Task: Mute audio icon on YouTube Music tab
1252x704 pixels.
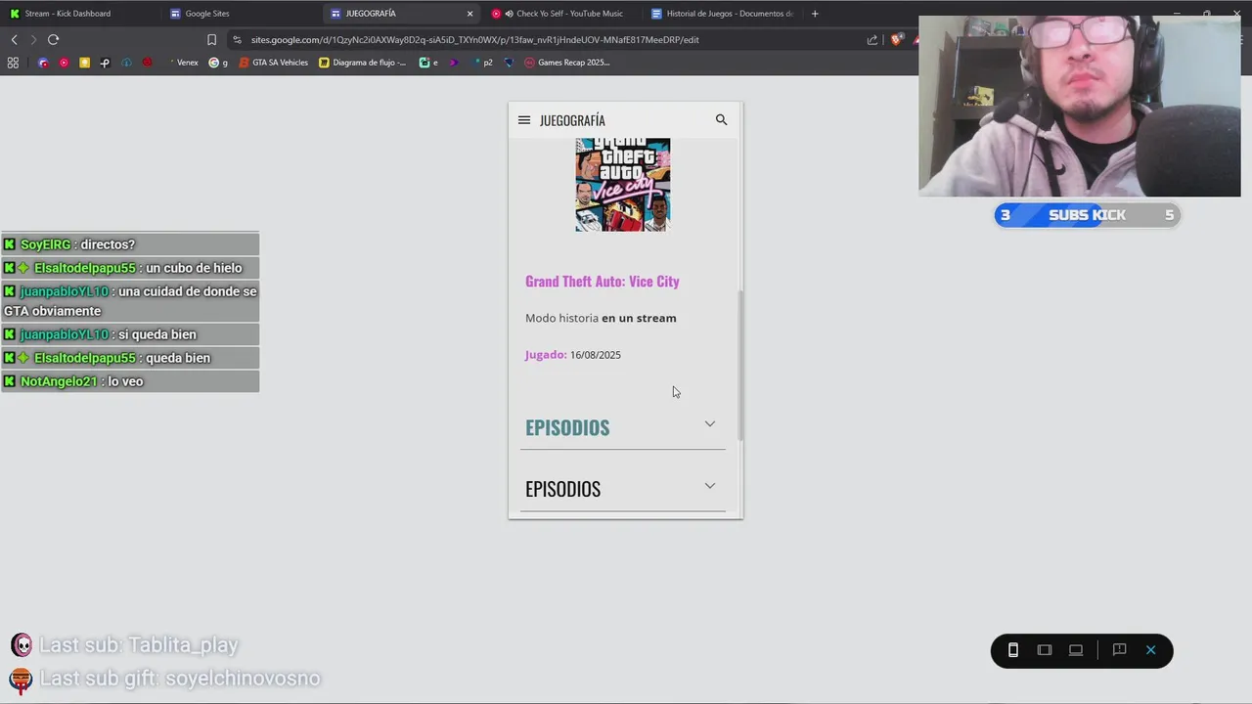Action: 509,14
